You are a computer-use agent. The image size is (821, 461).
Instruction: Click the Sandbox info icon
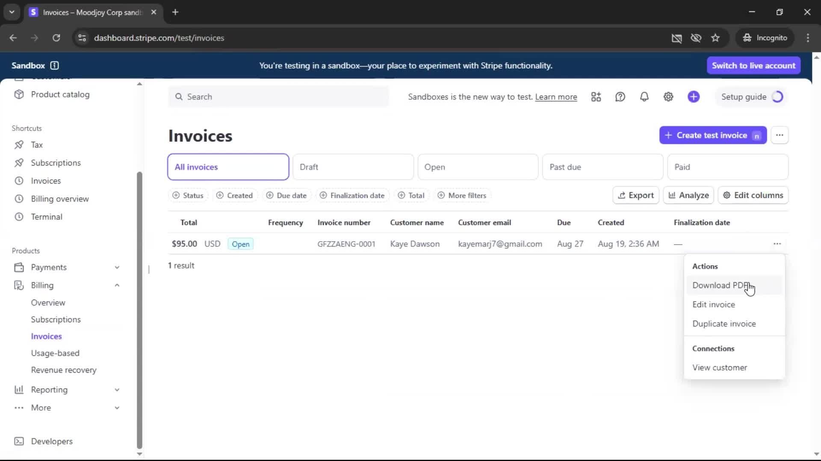click(x=54, y=65)
